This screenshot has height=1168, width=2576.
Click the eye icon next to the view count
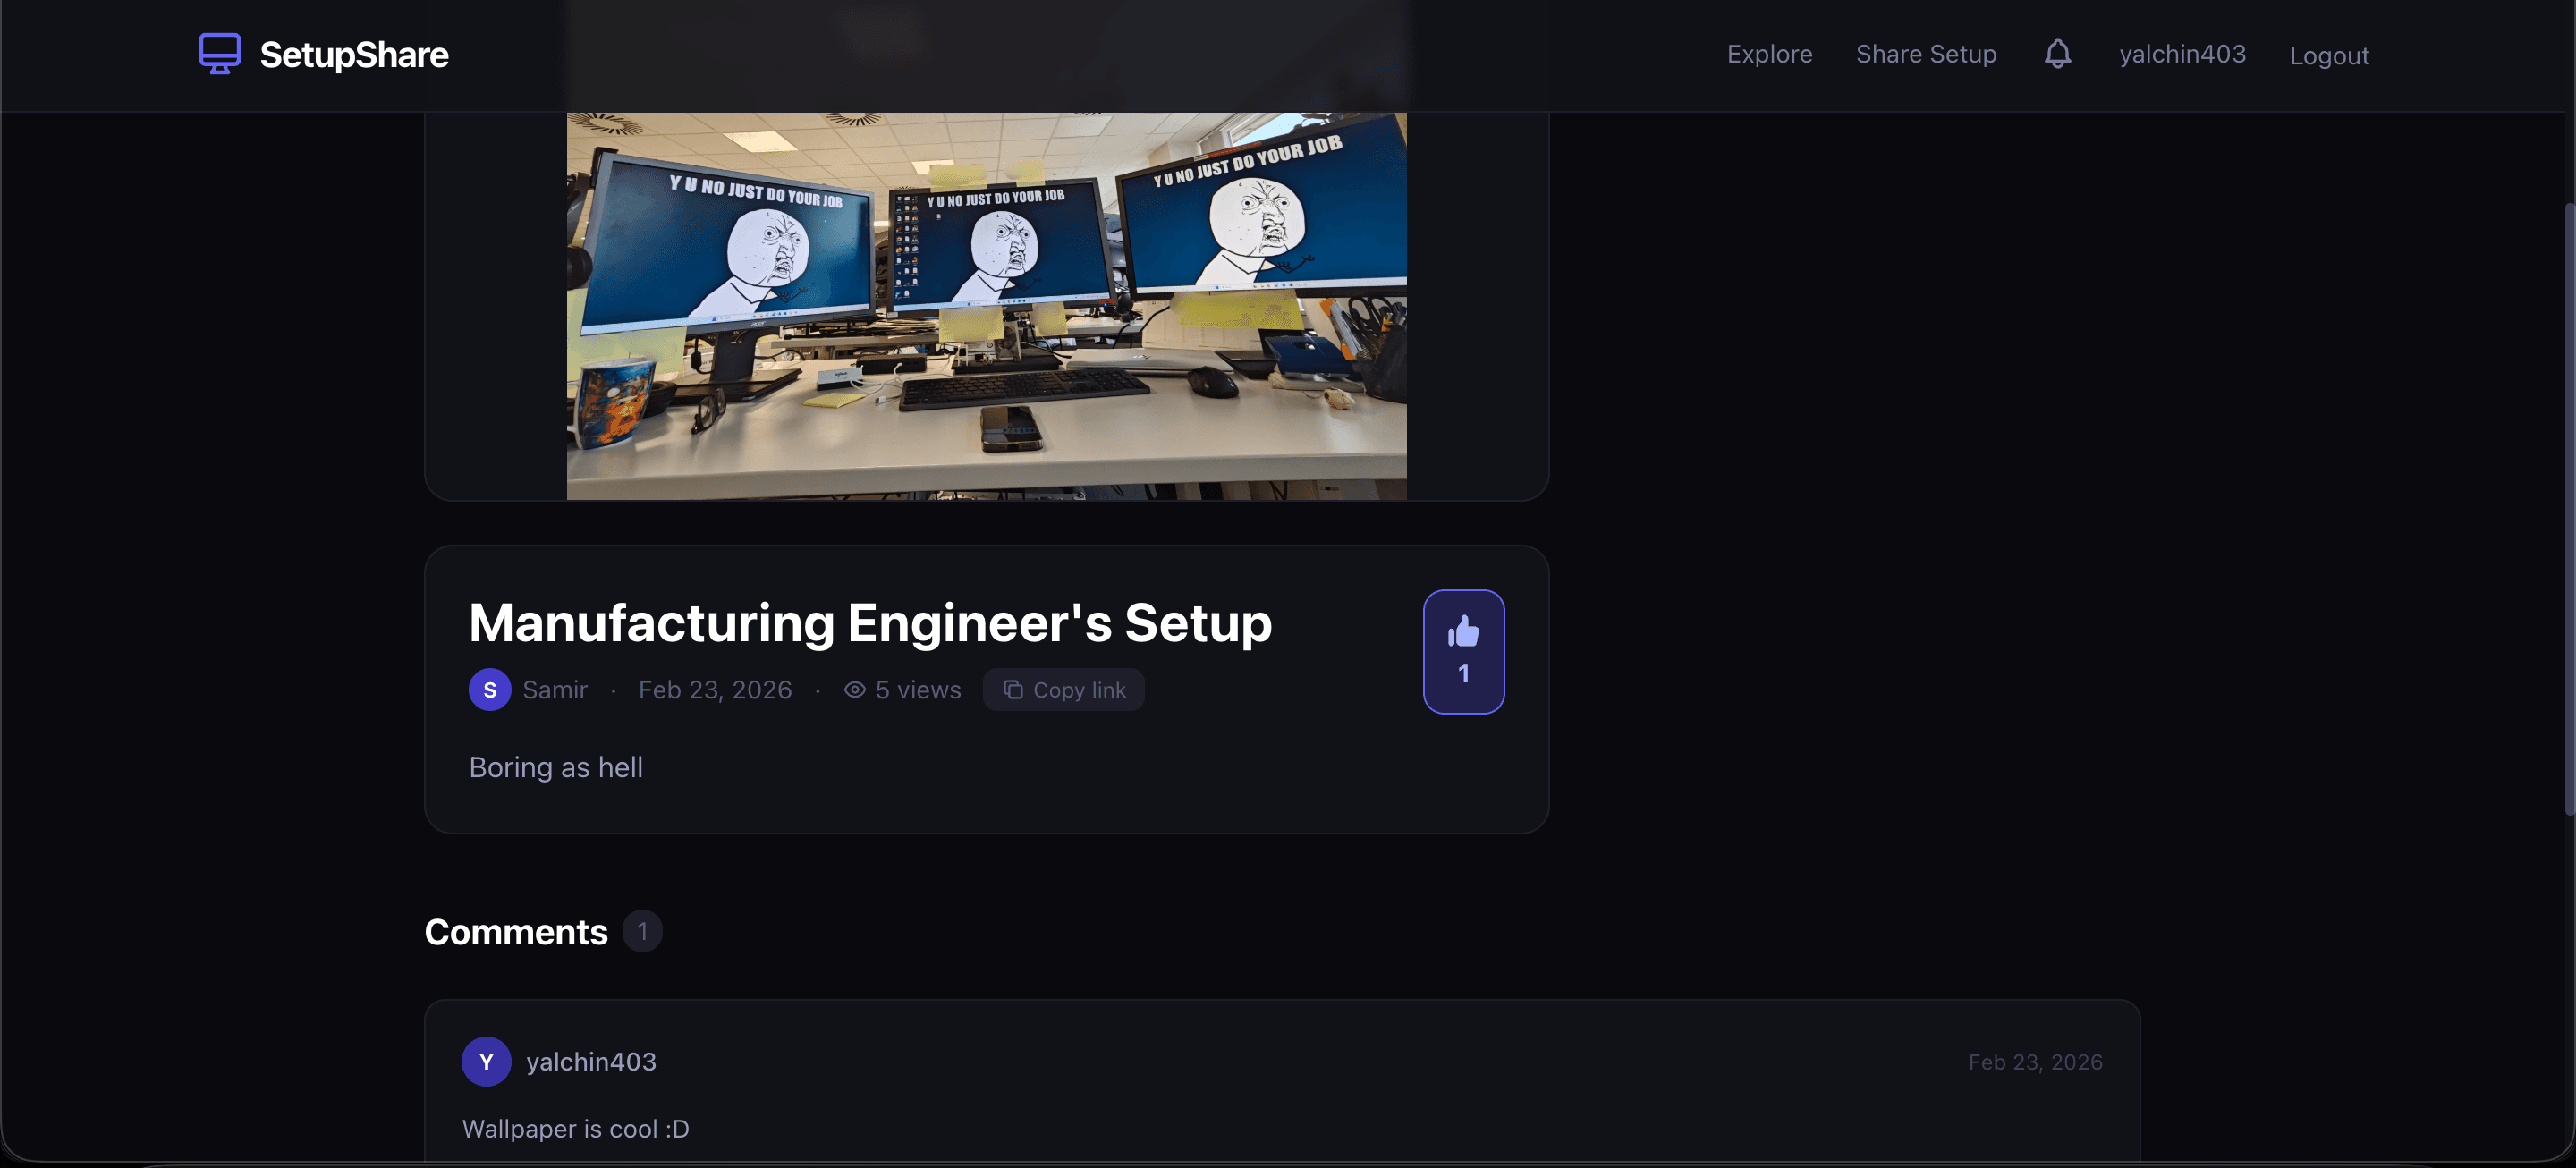(x=853, y=689)
